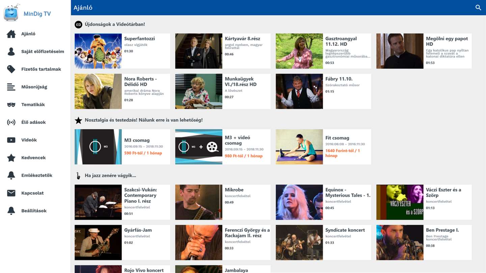Open Munkaügyek VI./18.rész HD title
Image resolution: width=486 pixels, height=273 pixels.
pyautogui.click(x=241, y=82)
